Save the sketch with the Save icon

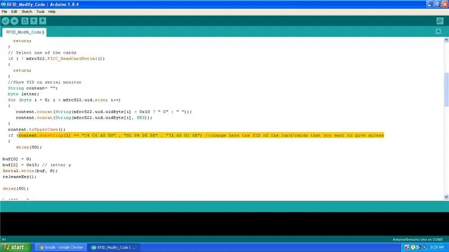(x=43, y=21)
